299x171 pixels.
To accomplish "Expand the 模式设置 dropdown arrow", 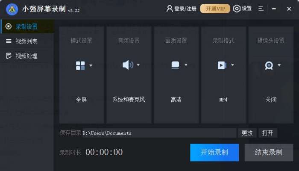I will point(91,65).
